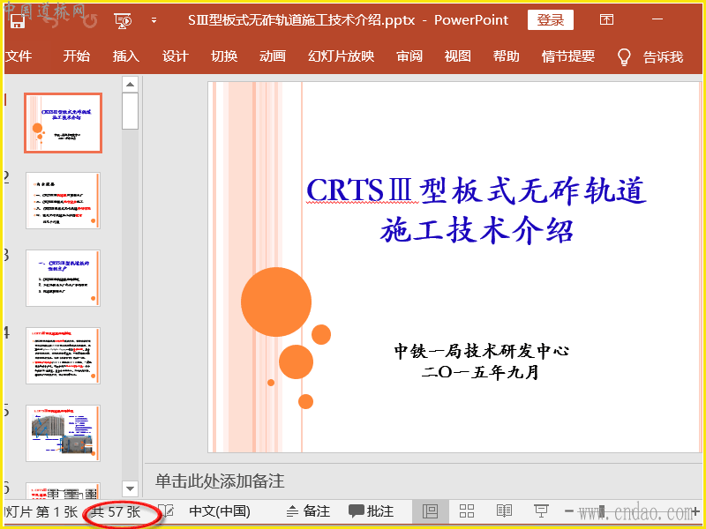
Task: Toggle the 批注 comments button
Action: click(371, 511)
